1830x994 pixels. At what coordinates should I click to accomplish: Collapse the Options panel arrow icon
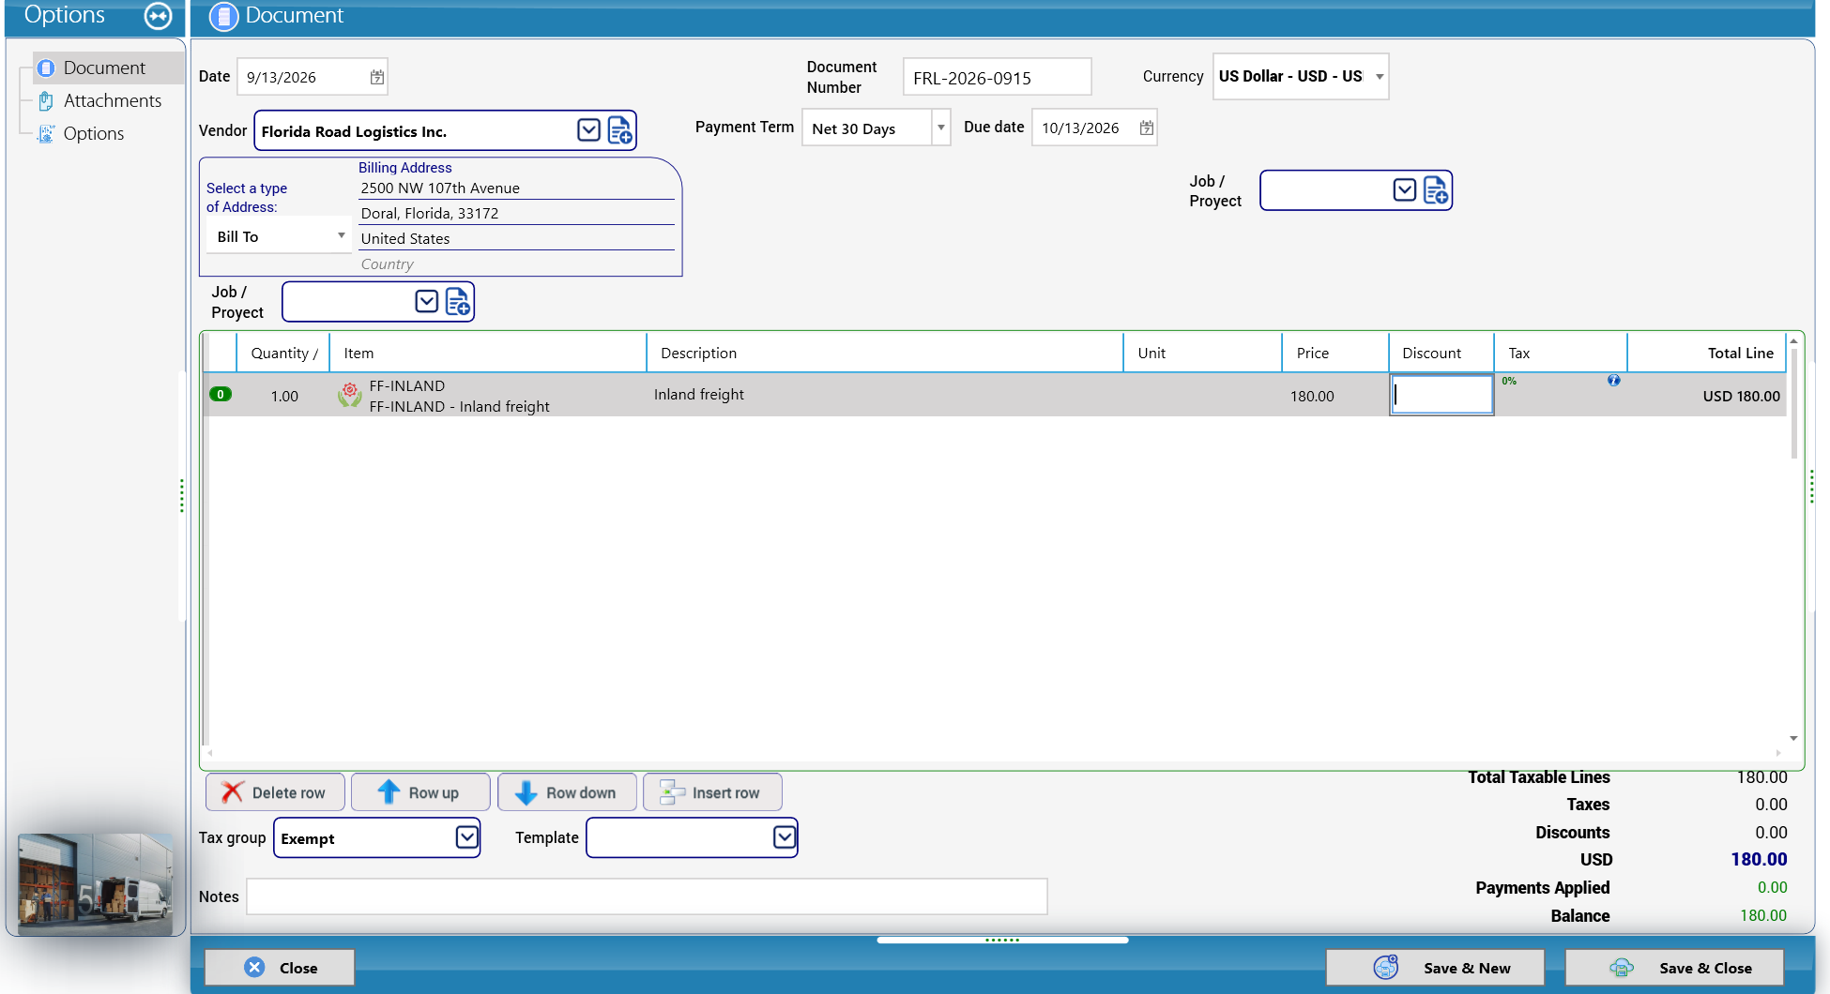158,16
